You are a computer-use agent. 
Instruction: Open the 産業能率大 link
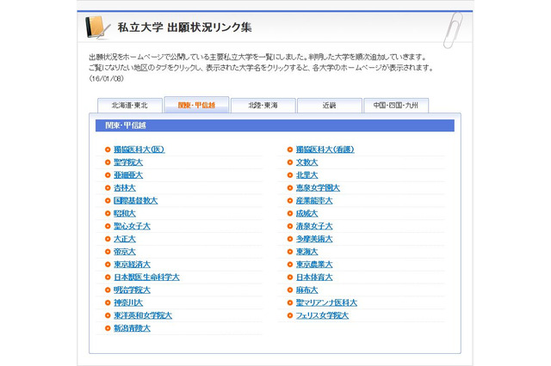point(314,200)
